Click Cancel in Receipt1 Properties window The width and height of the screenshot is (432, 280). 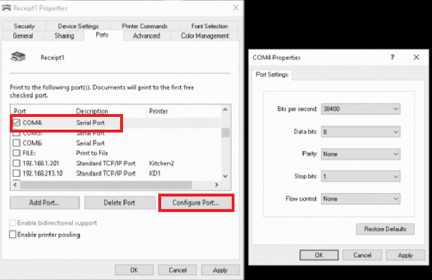pos(177,270)
